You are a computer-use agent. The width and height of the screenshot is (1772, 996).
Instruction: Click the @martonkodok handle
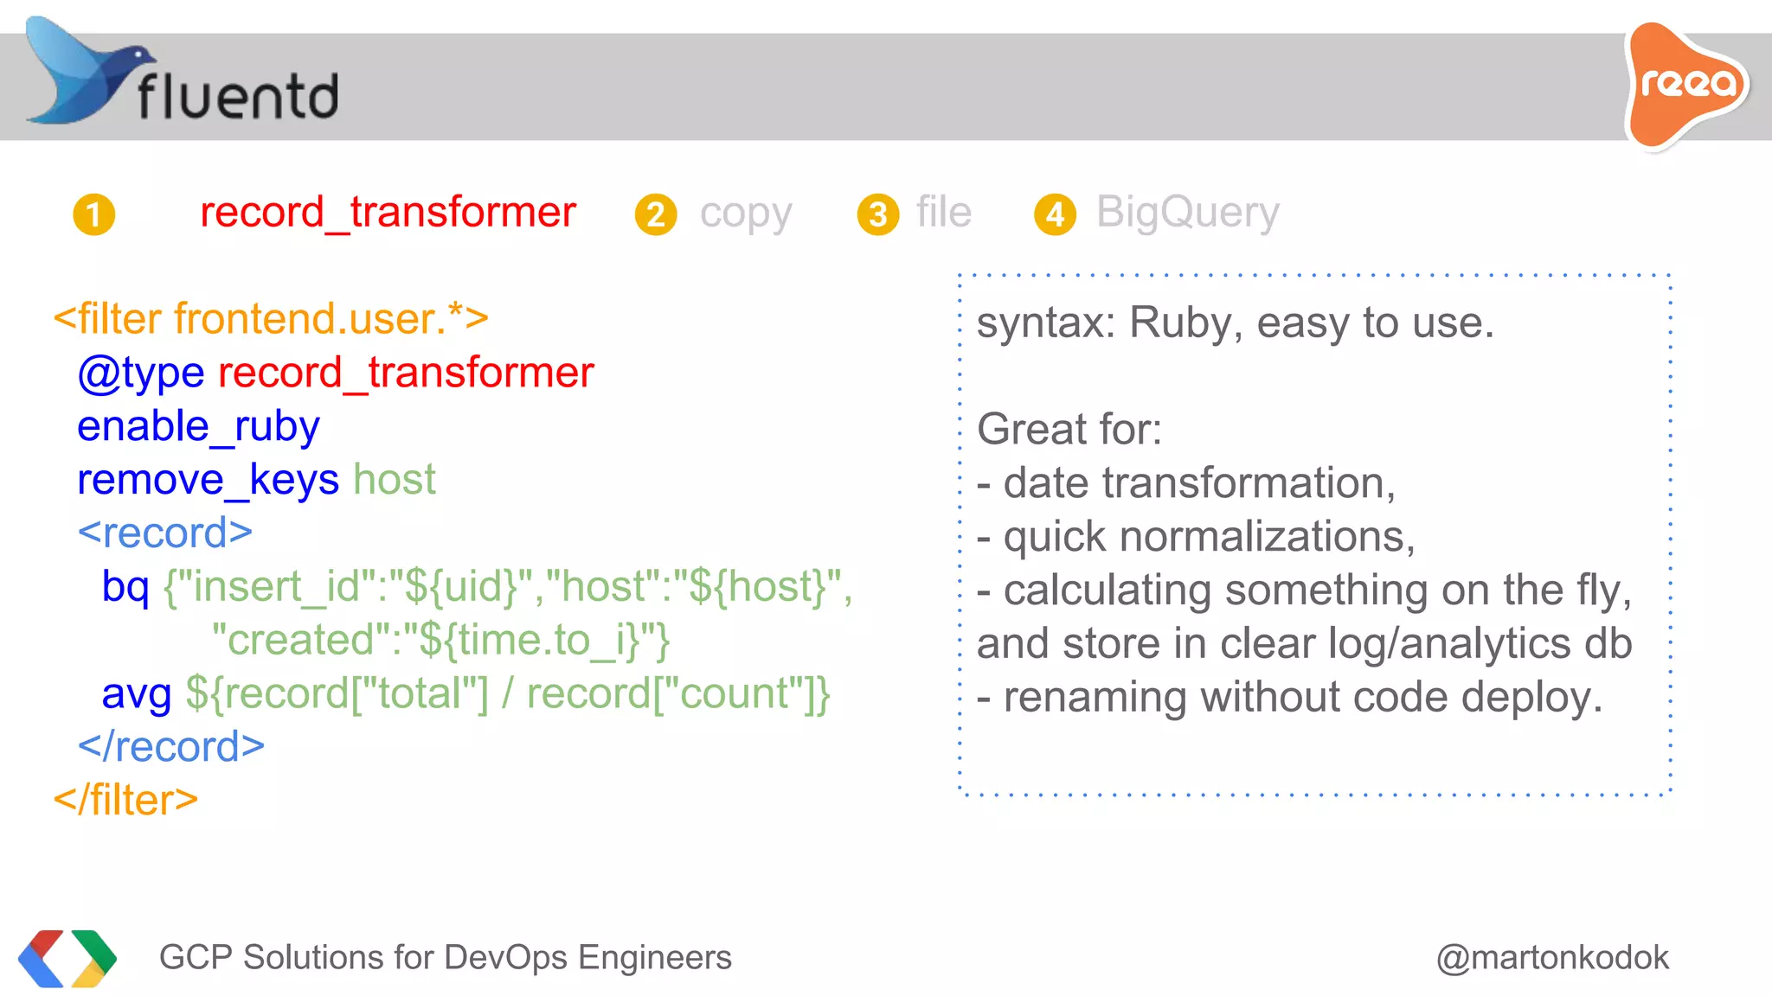pyautogui.click(x=1552, y=958)
